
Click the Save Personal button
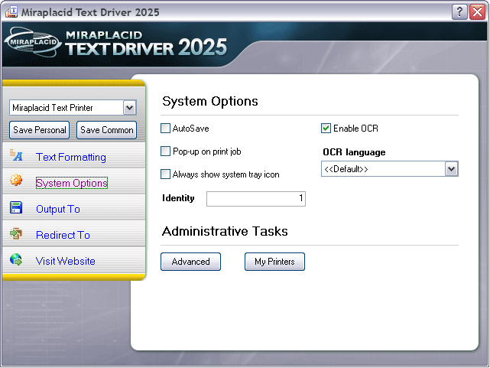pyautogui.click(x=40, y=130)
